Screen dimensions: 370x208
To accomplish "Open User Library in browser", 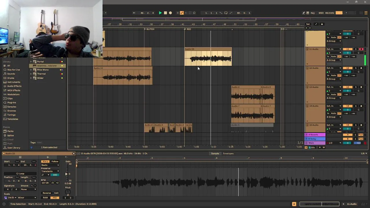I will (x=14, y=148).
